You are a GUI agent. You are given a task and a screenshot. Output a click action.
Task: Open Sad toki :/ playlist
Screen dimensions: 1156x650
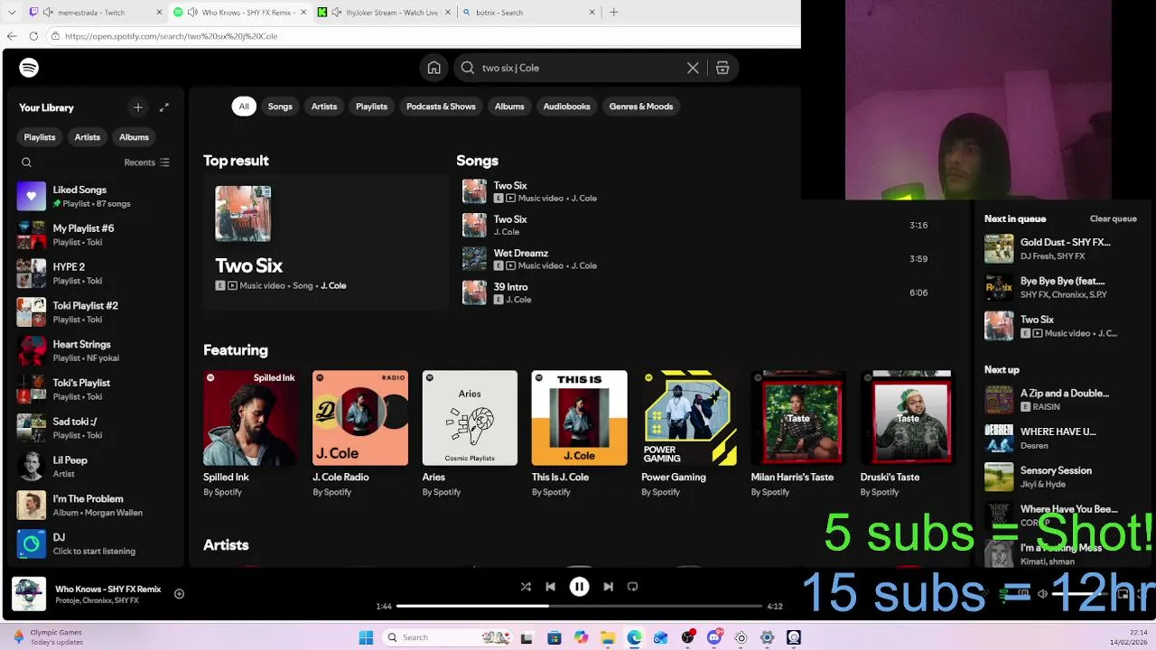tap(94, 428)
